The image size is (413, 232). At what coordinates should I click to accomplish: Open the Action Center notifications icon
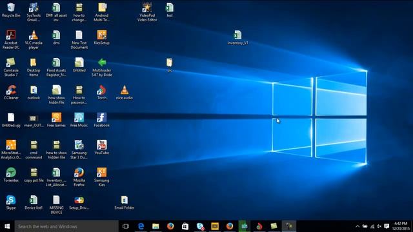click(387, 226)
